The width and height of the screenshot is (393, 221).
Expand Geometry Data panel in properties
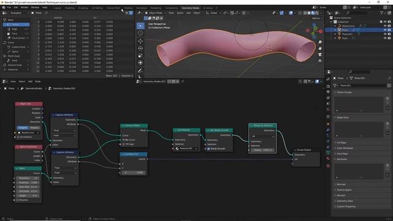click(344, 201)
